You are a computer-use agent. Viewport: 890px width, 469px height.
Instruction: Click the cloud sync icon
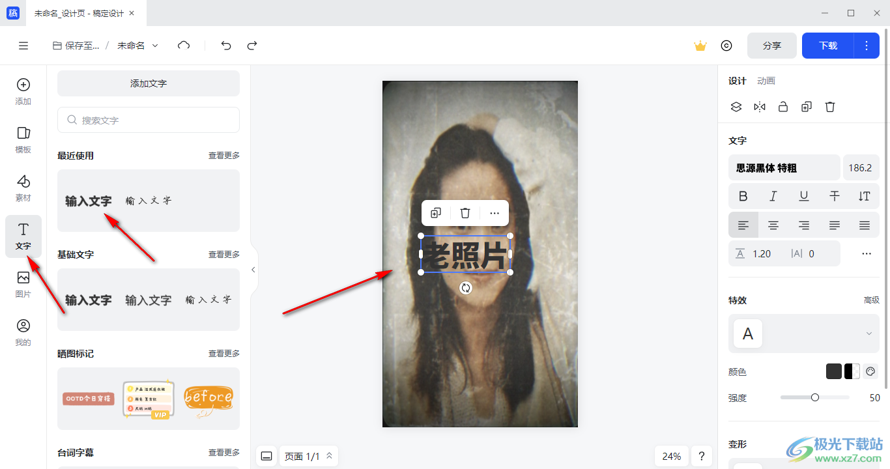184,46
